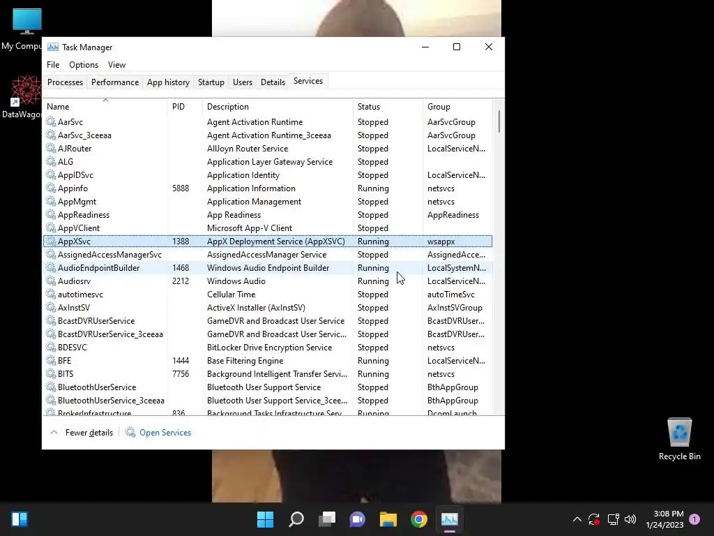Select the AppIDSvc service name
This screenshot has height=536, width=714.
click(75, 174)
